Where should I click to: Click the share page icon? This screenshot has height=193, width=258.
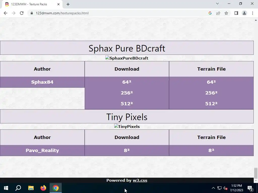pos(218,13)
